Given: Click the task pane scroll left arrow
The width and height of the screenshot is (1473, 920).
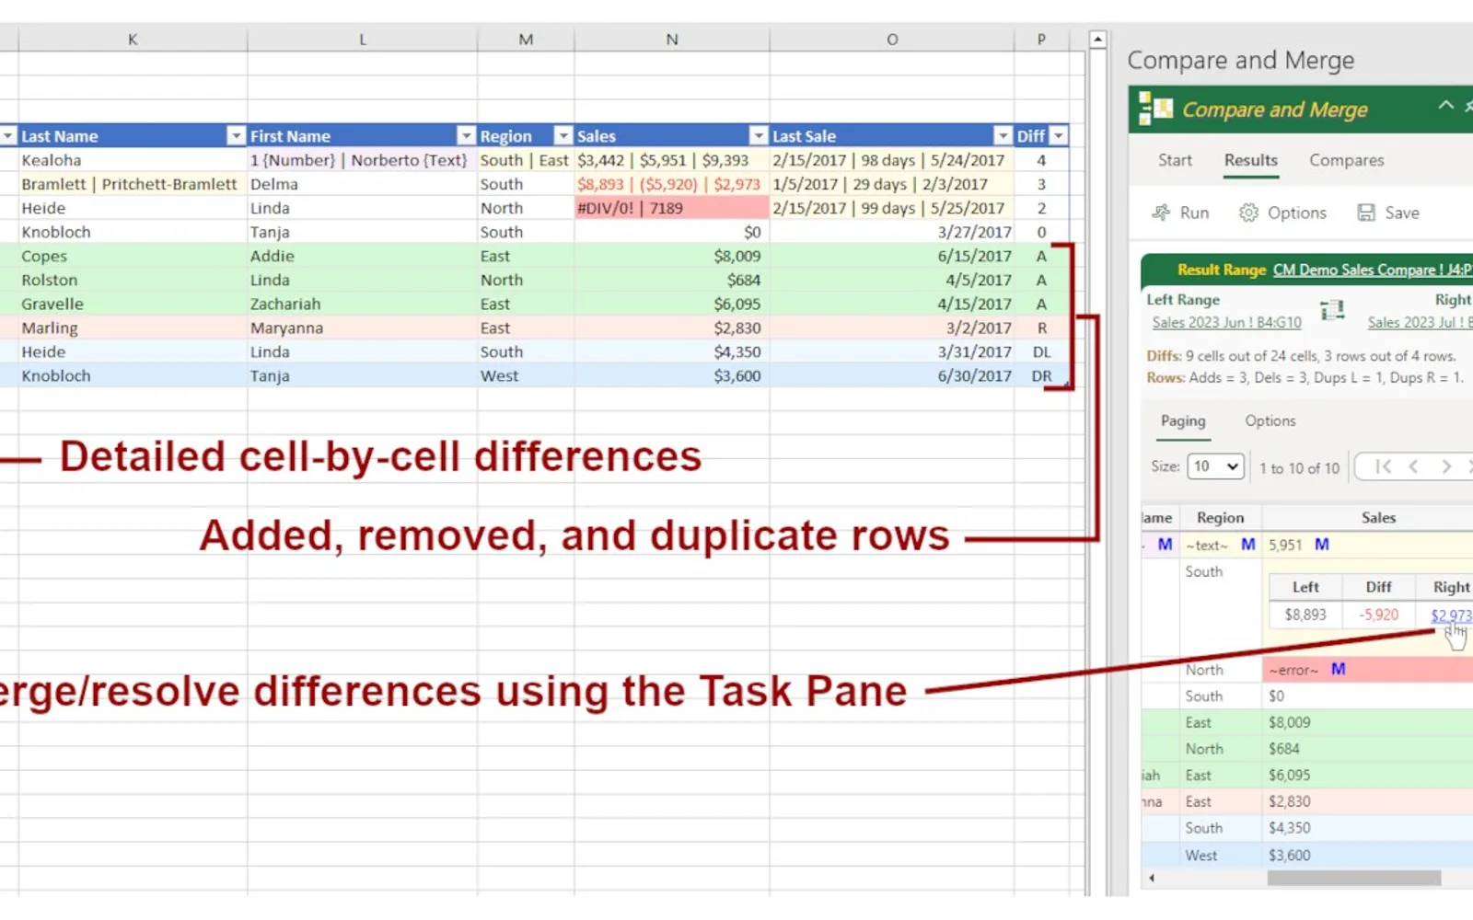Looking at the screenshot, I should pyautogui.click(x=1151, y=878).
